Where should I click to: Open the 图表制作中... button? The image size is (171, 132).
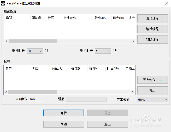tap(152, 80)
